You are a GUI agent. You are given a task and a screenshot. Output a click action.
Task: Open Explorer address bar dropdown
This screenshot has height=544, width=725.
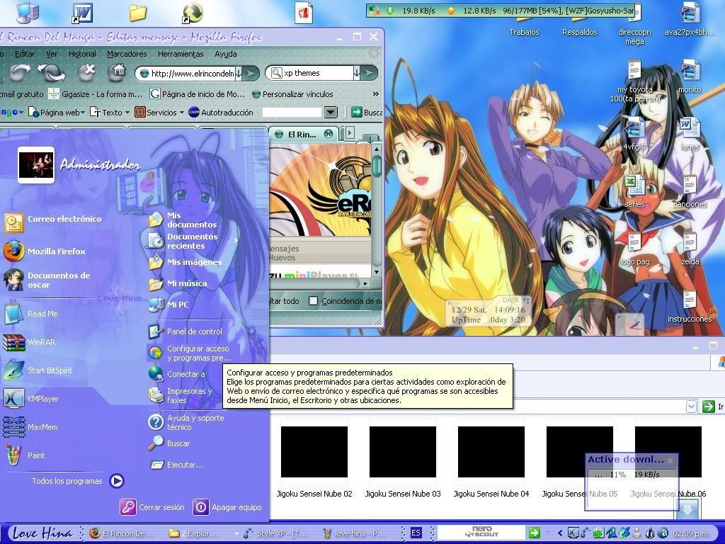pyautogui.click(x=691, y=407)
